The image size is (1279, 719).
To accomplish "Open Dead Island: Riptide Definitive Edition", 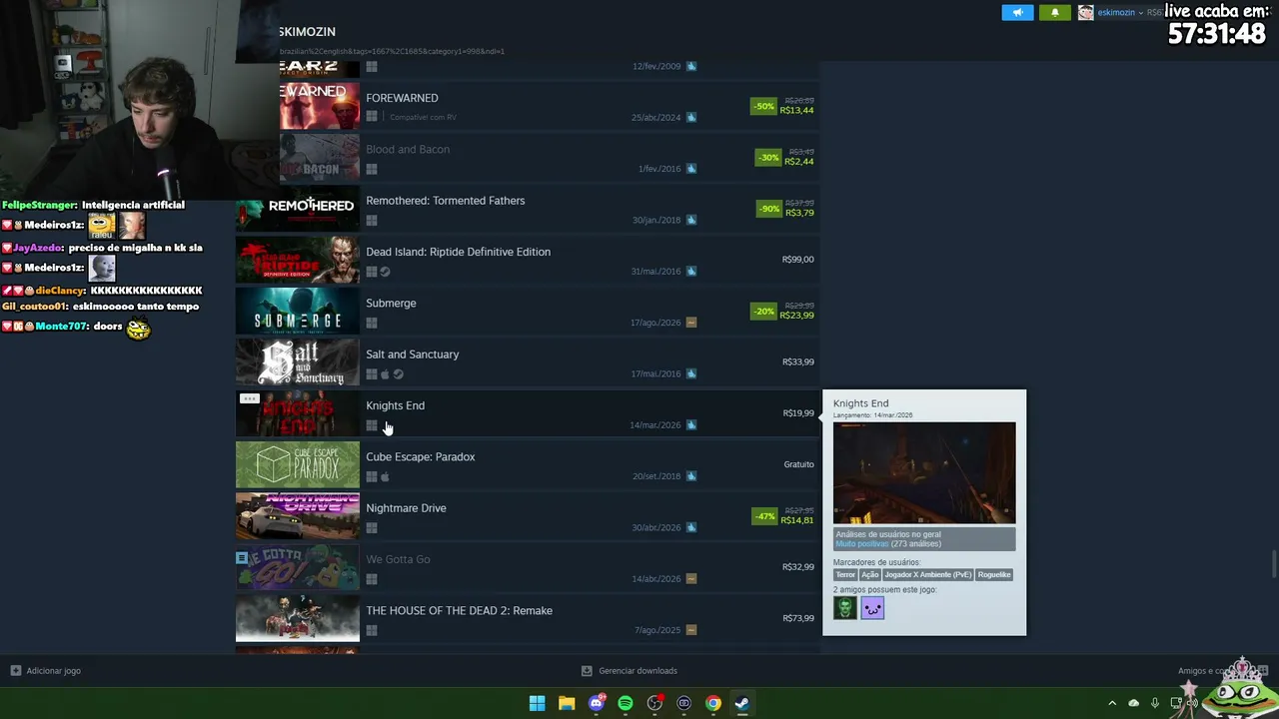I will [x=458, y=252].
